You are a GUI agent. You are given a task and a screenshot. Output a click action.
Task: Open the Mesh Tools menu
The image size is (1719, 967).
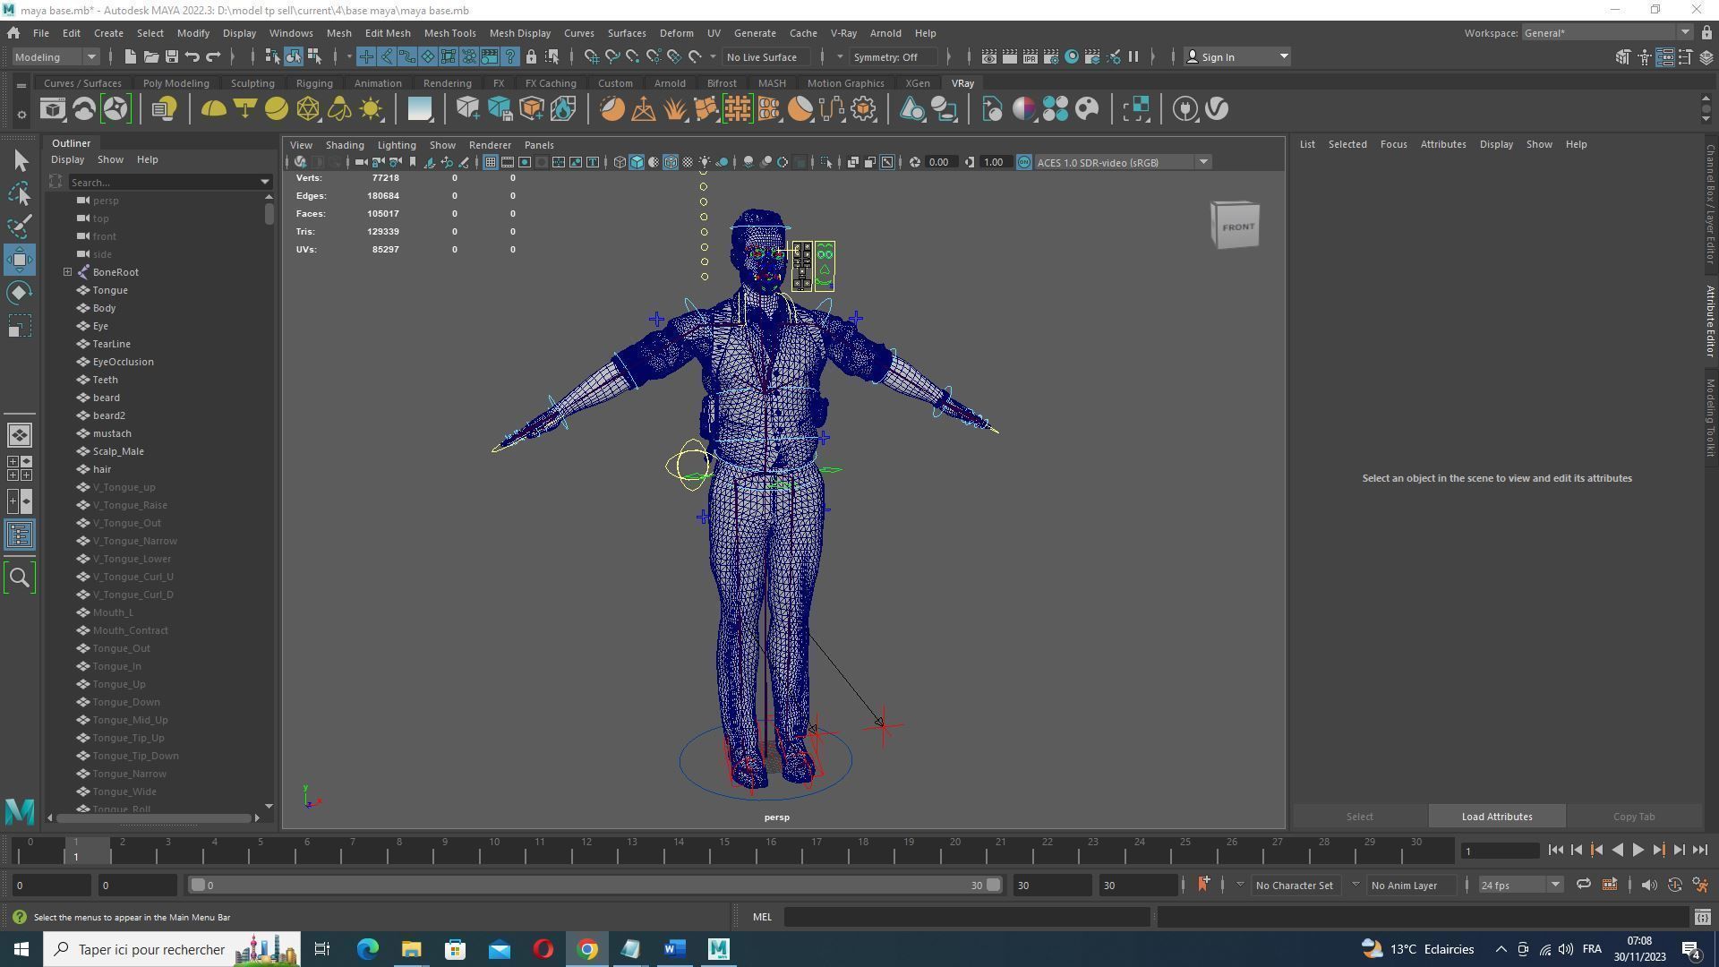(x=449, y=33)
